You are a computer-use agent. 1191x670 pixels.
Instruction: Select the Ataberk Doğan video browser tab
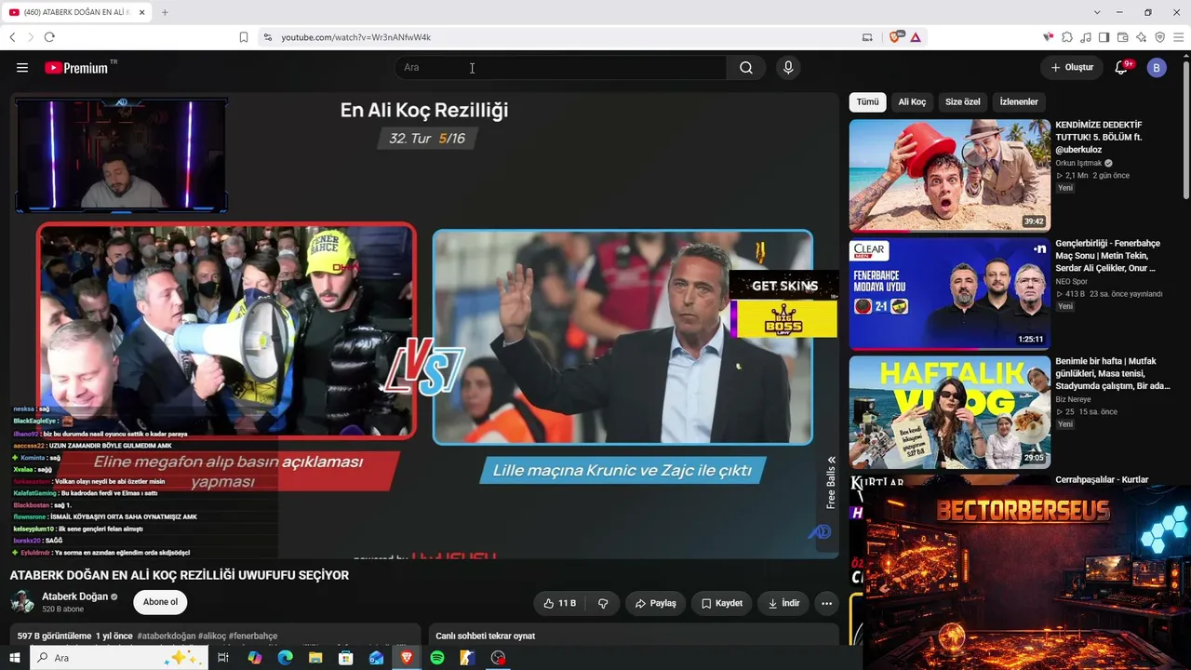76,12
